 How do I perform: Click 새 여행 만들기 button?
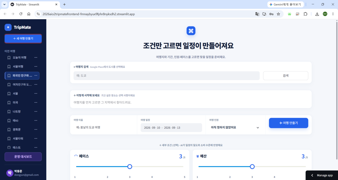(x=23, y=39)
